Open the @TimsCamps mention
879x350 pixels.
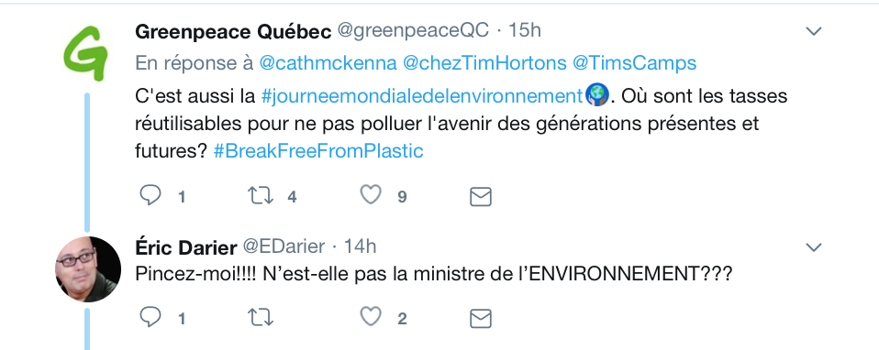click(x=635, y=63)
